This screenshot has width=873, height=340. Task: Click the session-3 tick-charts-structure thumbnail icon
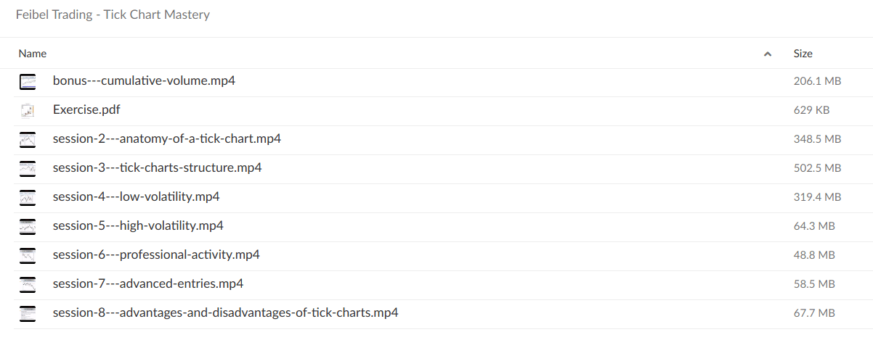click(x=28, y=168)
